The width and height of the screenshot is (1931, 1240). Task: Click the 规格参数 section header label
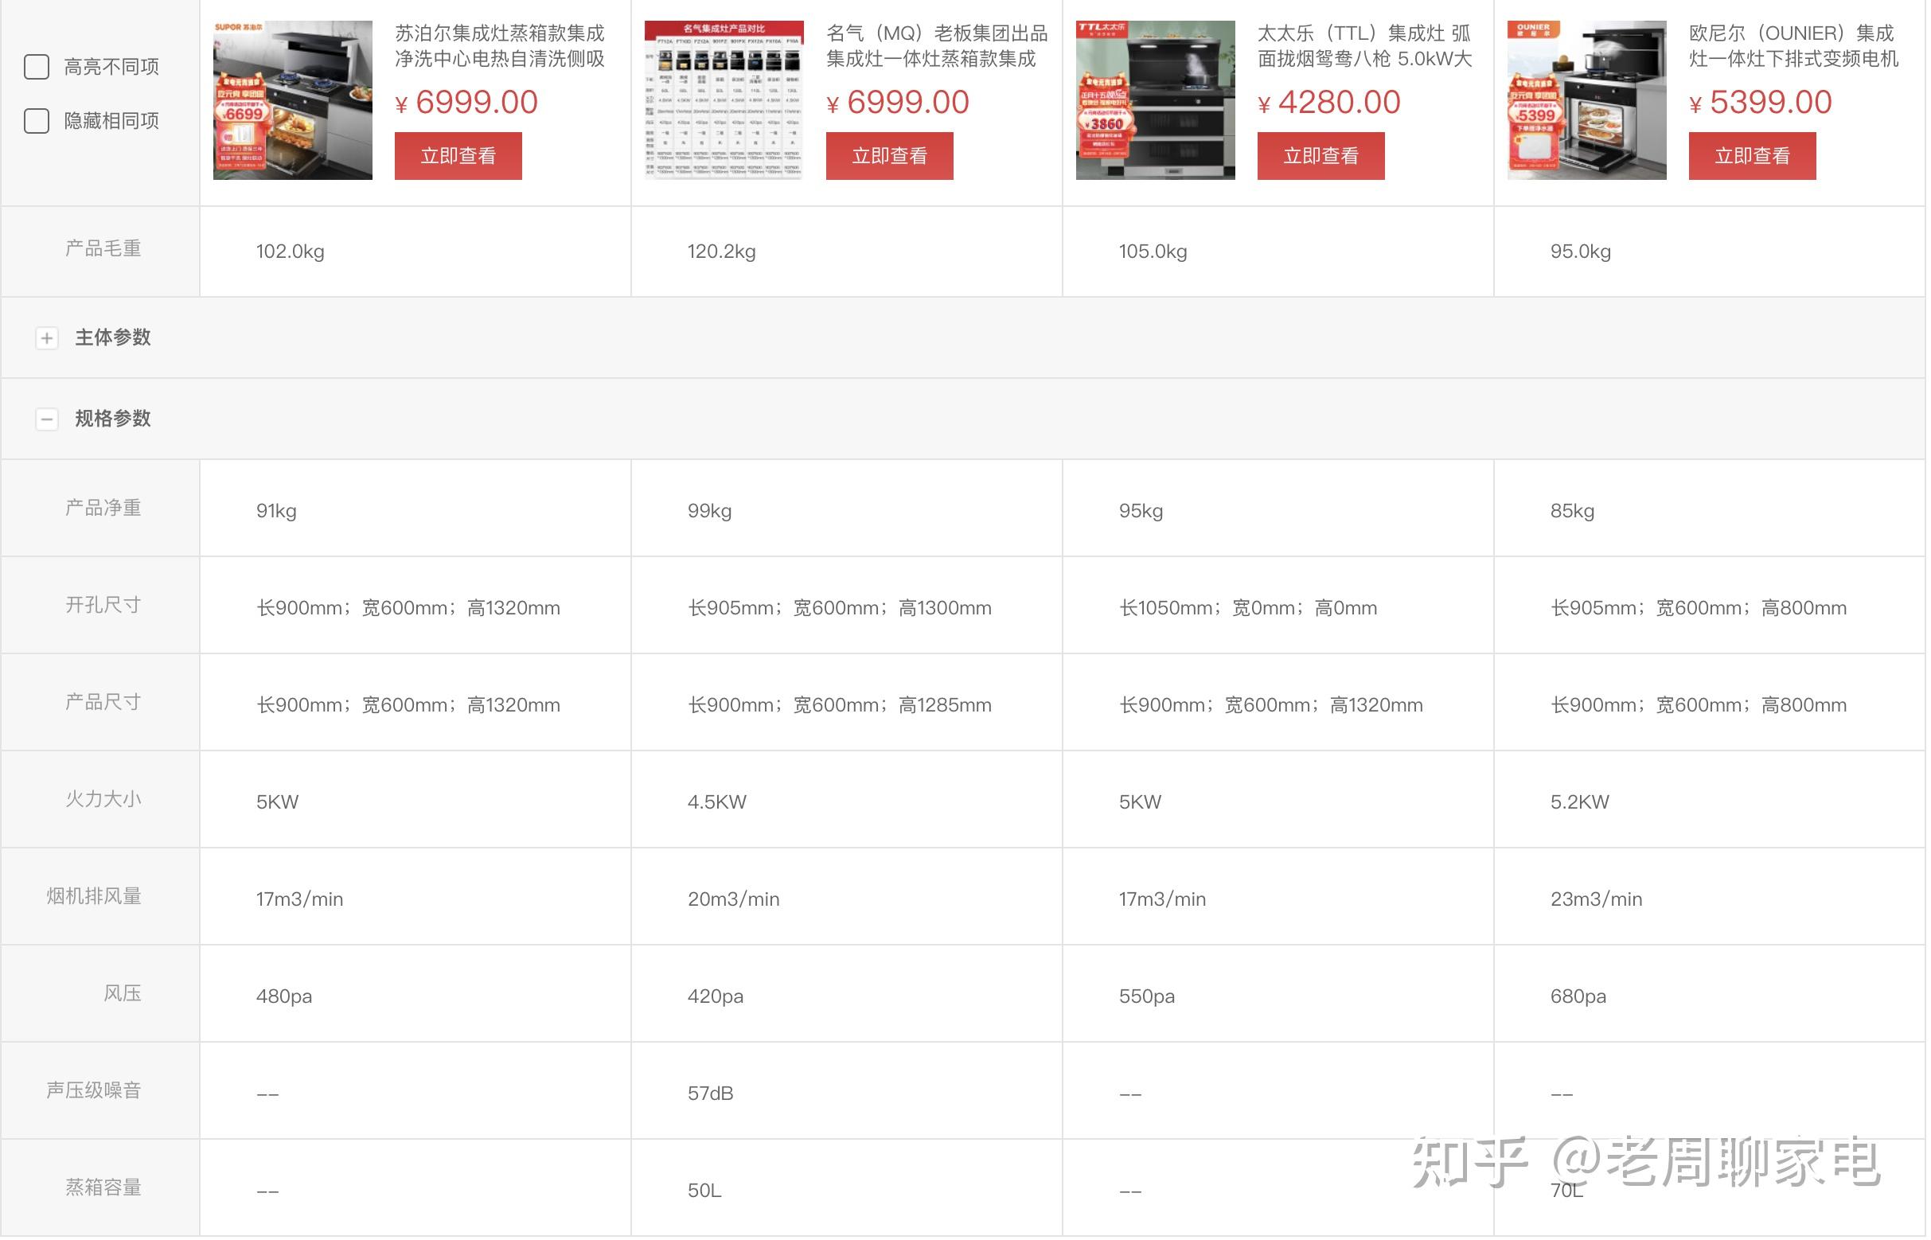(113, 419)
